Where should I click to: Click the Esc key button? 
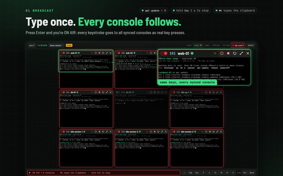(x=197, y=173)
